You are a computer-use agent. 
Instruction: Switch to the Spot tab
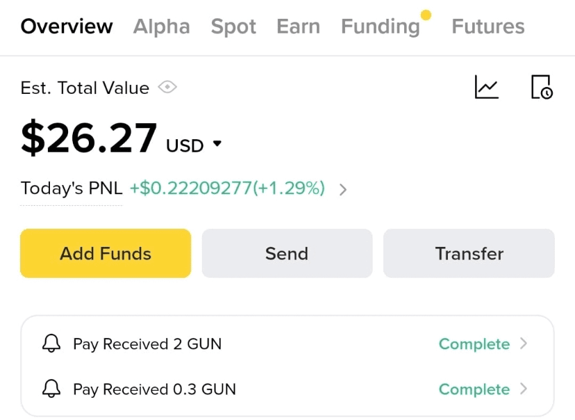pos(233,27)
